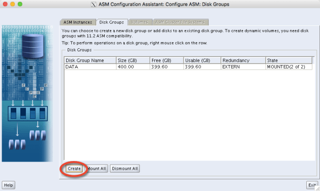
Task: Exit the ASM Configuration Assistant
Action: click(312, 185)
